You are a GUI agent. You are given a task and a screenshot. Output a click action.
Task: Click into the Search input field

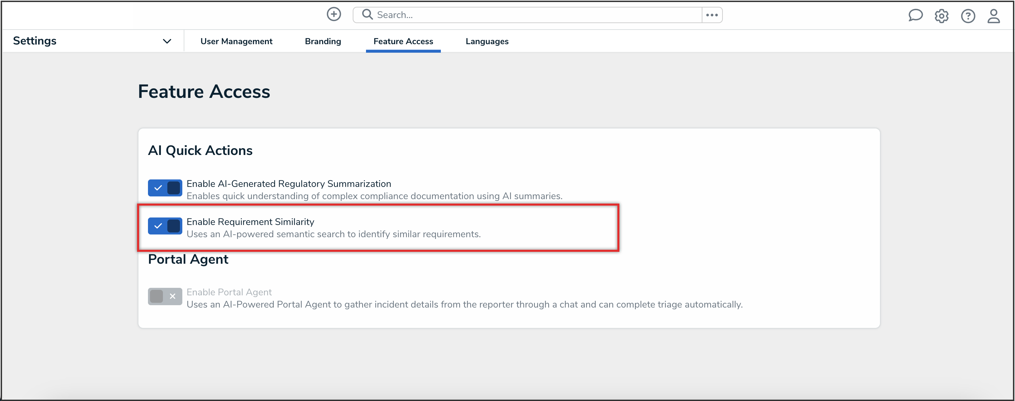click(x=536, y=15)
